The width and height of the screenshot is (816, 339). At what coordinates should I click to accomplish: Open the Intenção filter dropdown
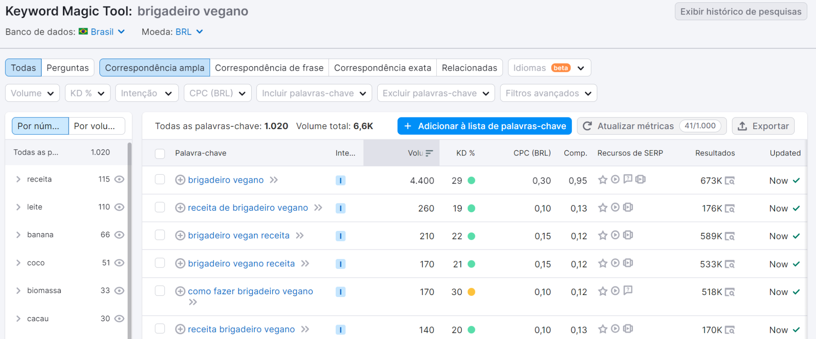point(147,93)
